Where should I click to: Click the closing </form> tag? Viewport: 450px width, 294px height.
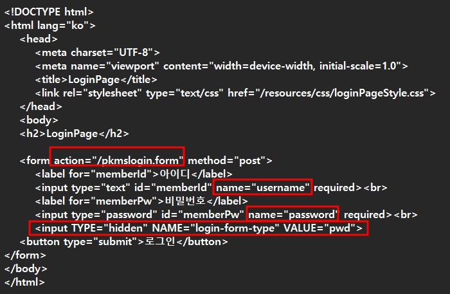[25, 255]
